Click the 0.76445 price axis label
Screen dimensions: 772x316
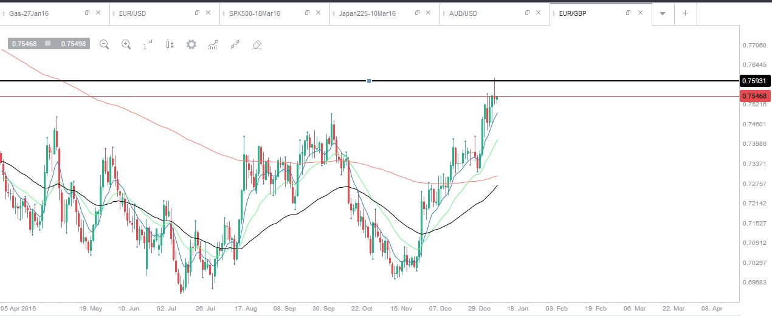[754, 65]
